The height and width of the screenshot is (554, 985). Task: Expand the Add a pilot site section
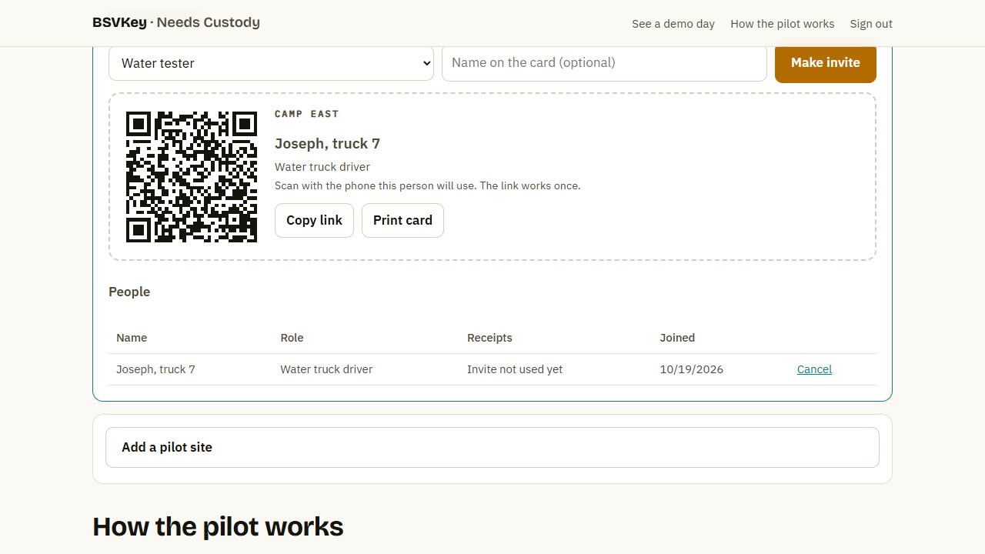click(492, 447)
